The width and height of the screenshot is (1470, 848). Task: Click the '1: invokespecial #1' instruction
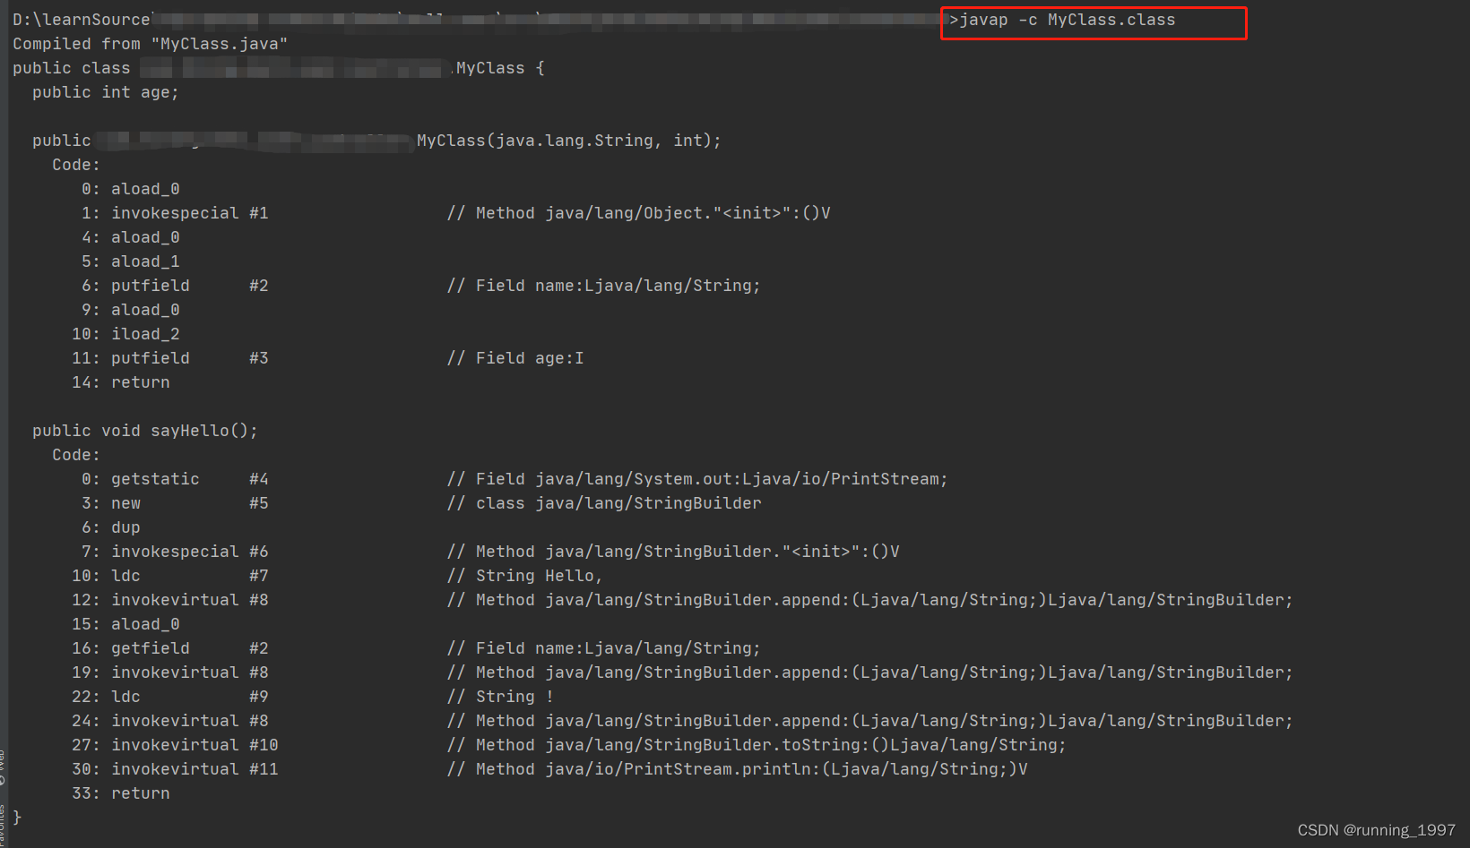(x=175, y=213)
